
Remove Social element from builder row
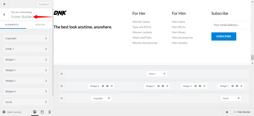(x=238, y=98)
